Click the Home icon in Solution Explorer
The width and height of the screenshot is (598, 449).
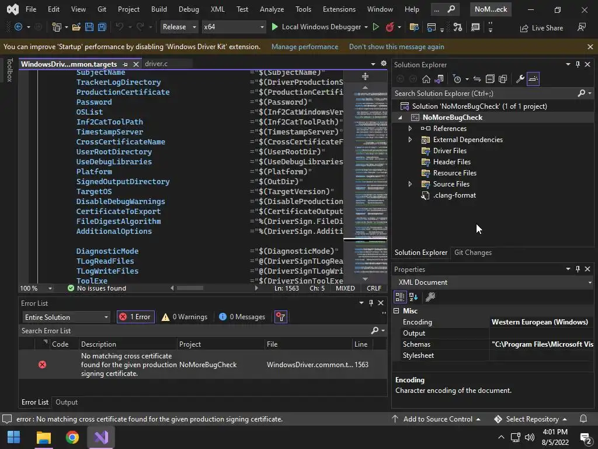click(x=426, y=79)
